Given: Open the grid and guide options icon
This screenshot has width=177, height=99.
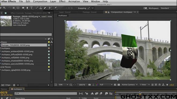Looking at the screenshot, I should point(71,85).
